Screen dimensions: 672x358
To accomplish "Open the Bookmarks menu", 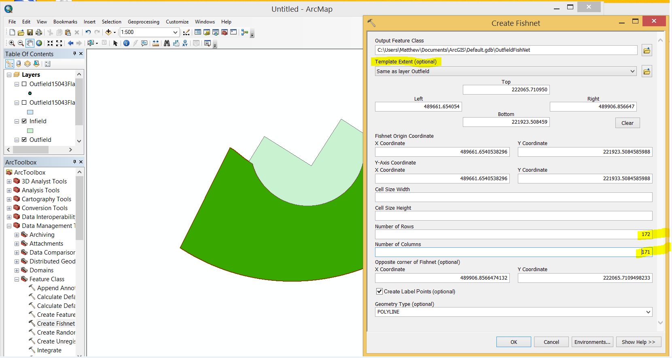I will (65, 22).
